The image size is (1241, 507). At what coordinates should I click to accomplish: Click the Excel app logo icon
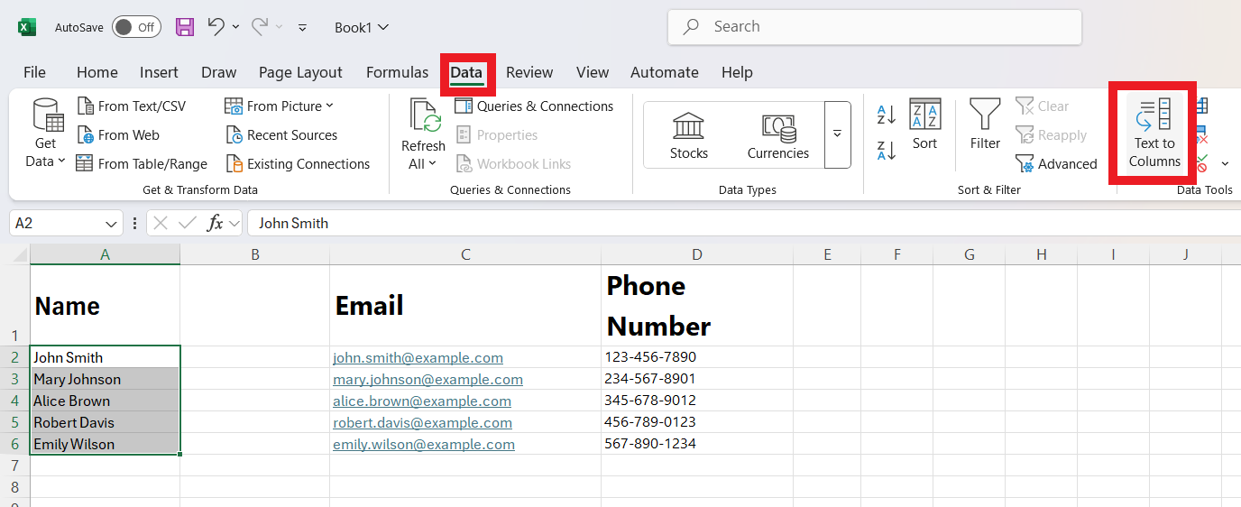point(27,27)
